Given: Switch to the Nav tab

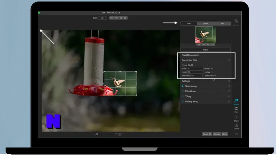Looking at the screenshot, I should [189, 24].
